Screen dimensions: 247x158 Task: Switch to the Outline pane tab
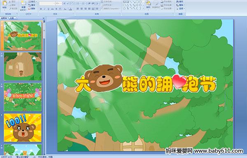coord(12,18)
